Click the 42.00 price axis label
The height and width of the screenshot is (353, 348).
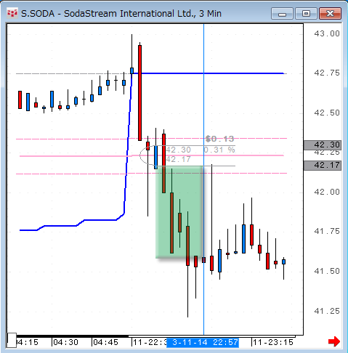(327, 192)
